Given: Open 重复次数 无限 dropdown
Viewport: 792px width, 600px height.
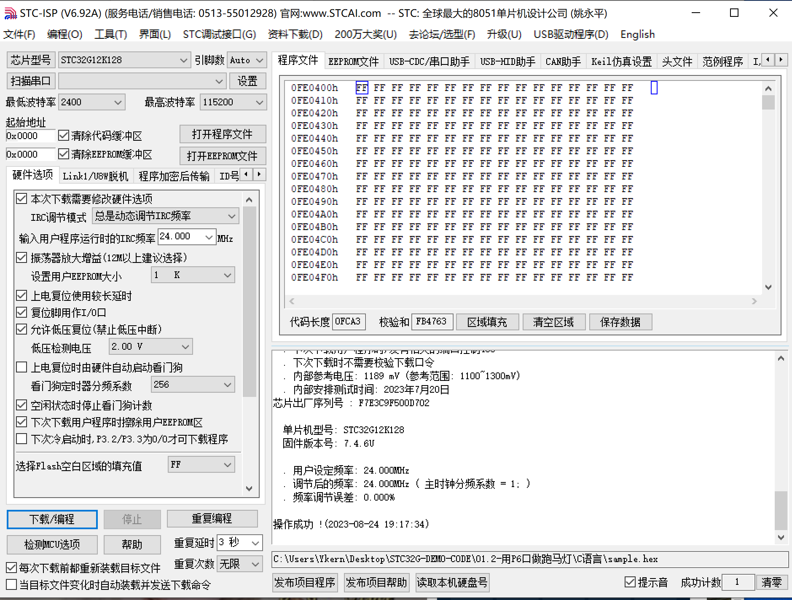Looking at the screenshot, I should [x=239, y=564].
